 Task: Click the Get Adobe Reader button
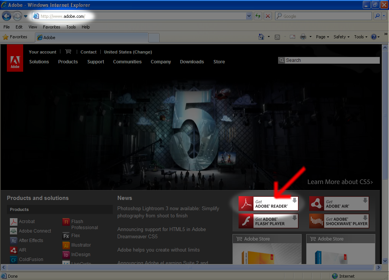click(269, 204)
